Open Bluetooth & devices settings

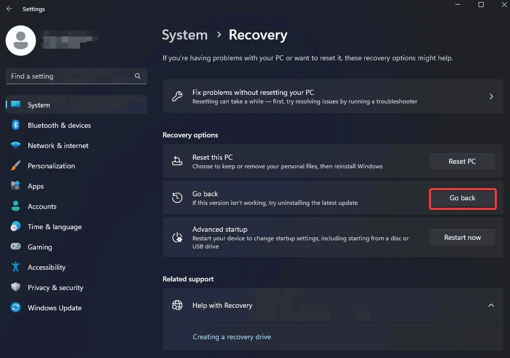76,125
